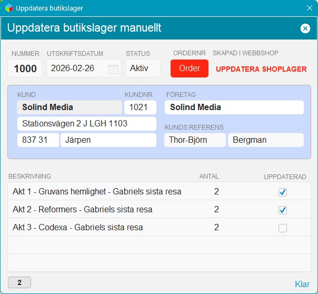The image size is (318, 294).
Task: Click the UPPDATERA SHOPLAGER link
Action: coord(261,69)
